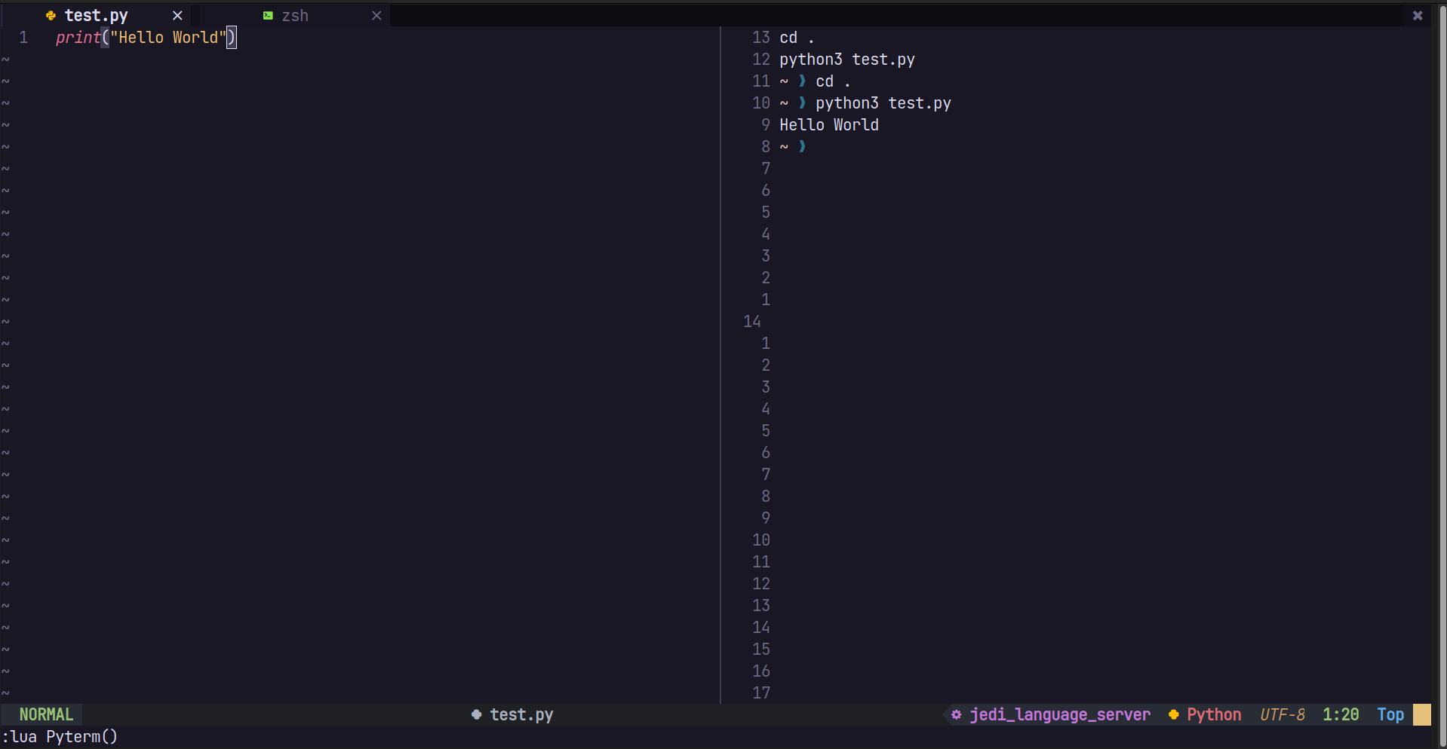
Task: Click the UTF-8 encoding label
Action: coord(1282,714)
